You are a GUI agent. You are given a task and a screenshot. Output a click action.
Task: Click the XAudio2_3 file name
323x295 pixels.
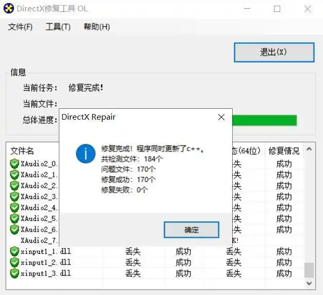click(39, 196)
